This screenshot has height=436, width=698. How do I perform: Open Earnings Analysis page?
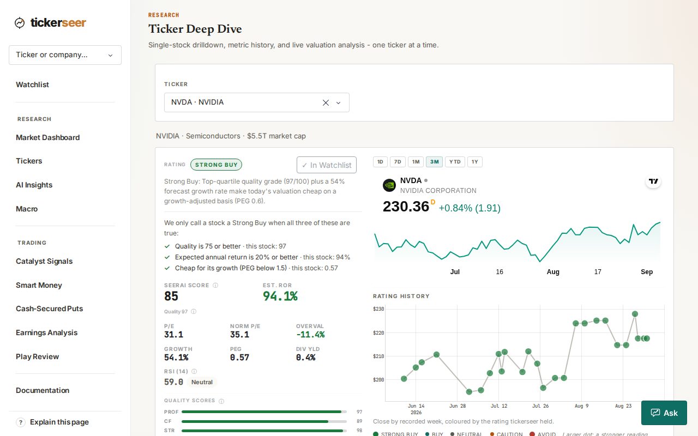tap(47, 332)
